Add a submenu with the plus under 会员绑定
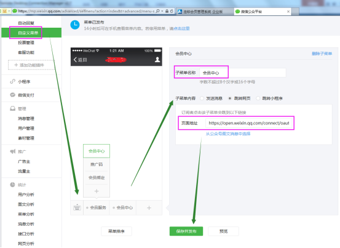The image size is (340, 248). (97, 191)
